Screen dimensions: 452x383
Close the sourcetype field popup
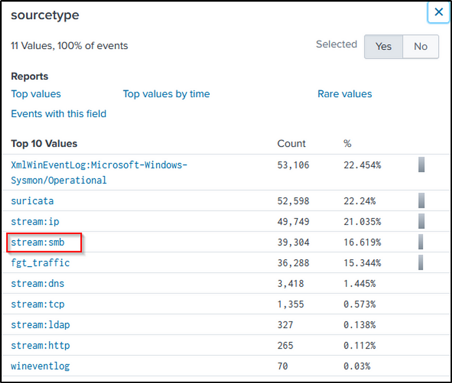pyautogui.click(x=438, y=12)
